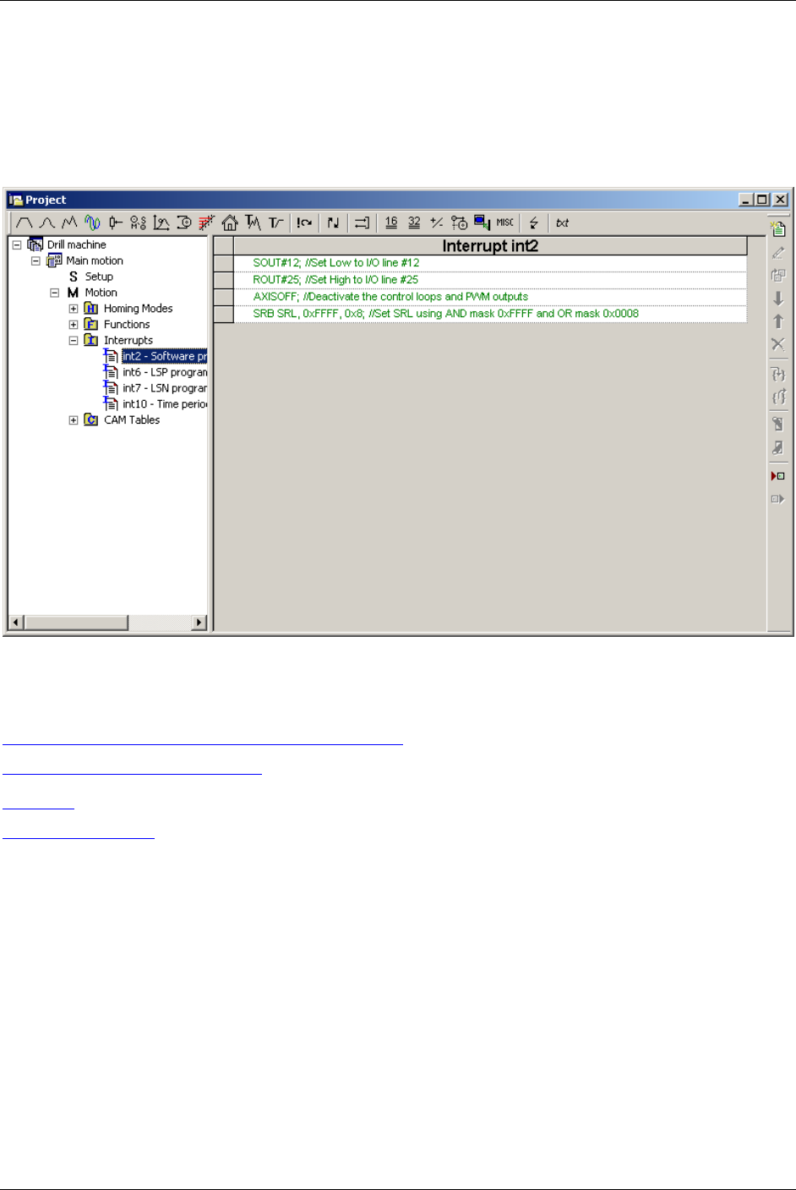
Task: Collapse the Main motion tree node
Action: 35,261
